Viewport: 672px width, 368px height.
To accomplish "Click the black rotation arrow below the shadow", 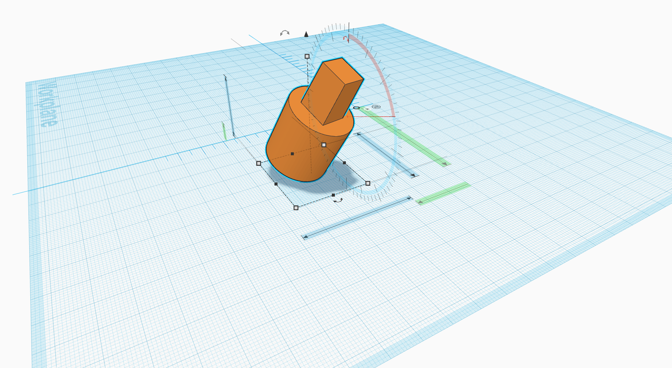I will [x=338, y=201].
